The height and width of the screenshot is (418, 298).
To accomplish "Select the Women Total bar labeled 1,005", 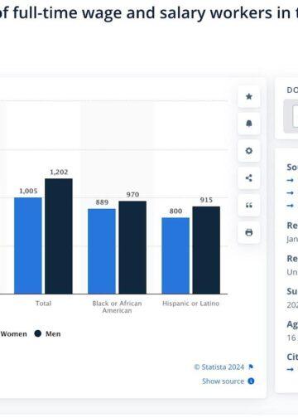I will [28, 245].
